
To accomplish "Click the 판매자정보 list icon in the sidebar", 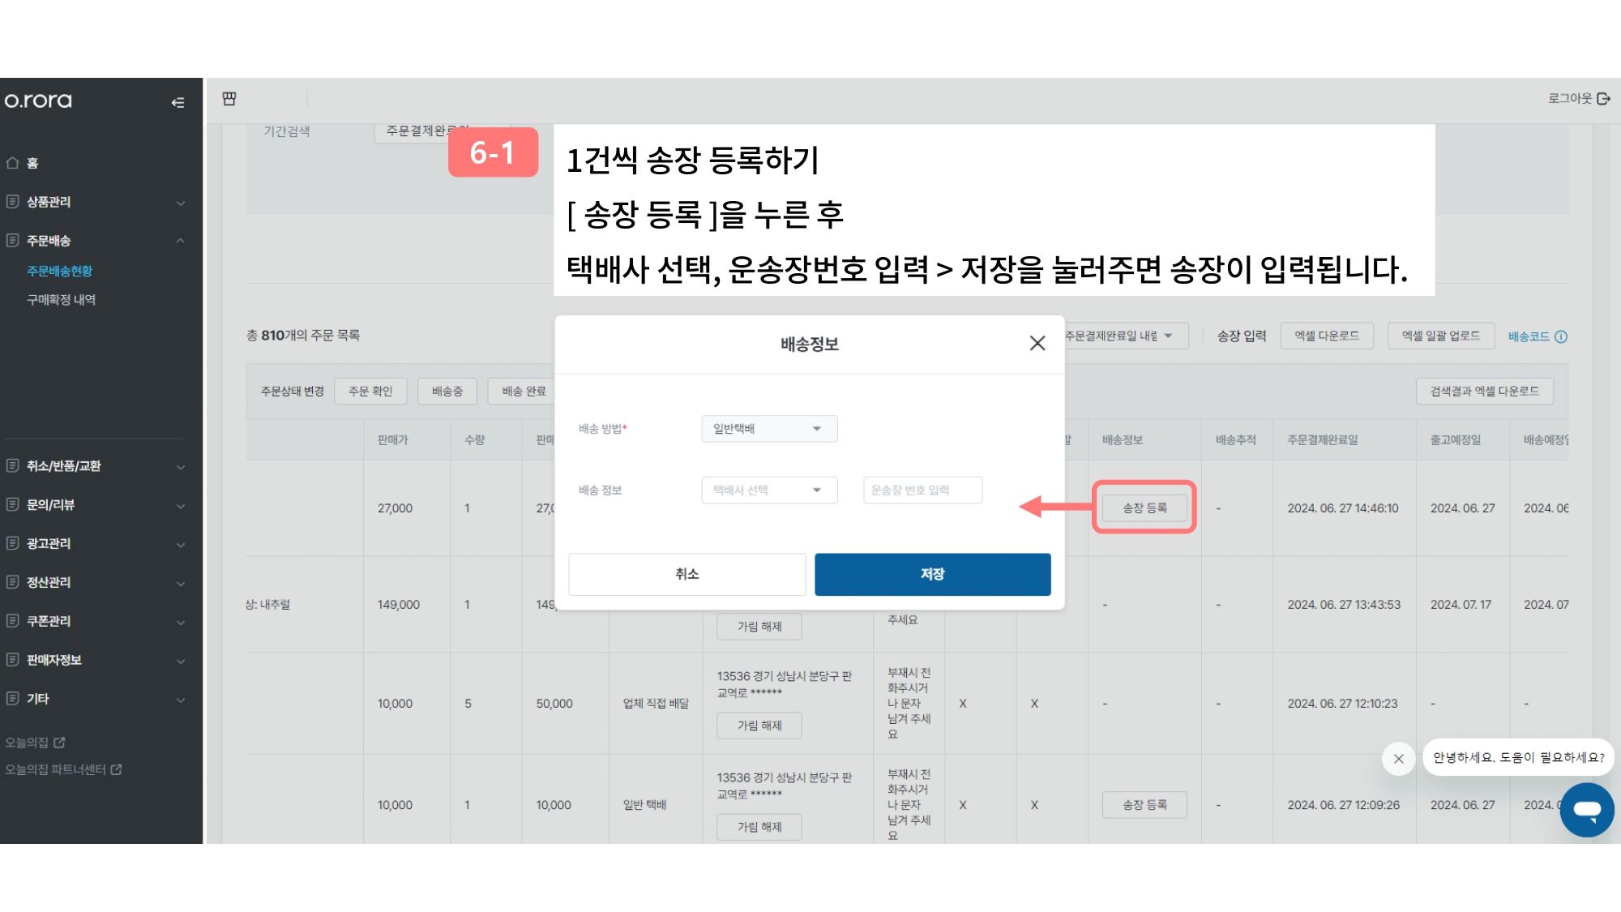I will pyautogui.click(x=12, y=659).
